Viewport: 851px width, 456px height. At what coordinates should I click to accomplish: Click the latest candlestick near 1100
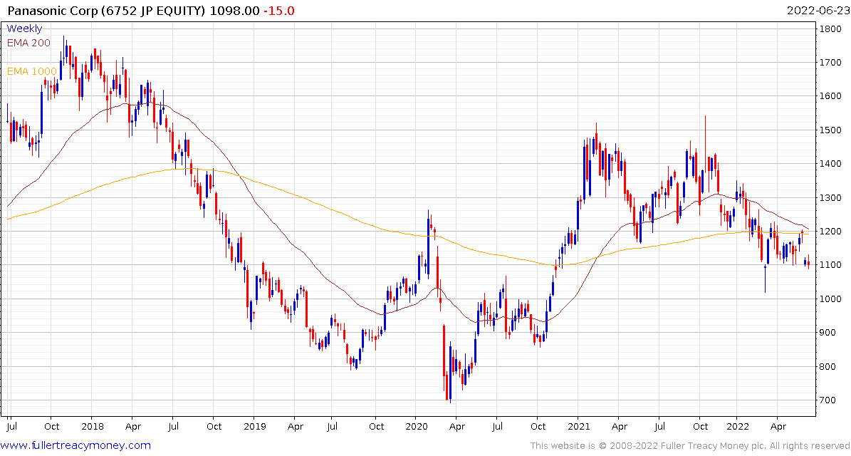click(808, 261)
